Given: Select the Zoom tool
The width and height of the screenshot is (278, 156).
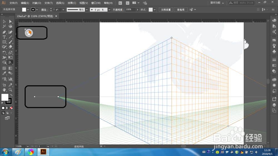Looking at the screenshot, I should click(x=10, y=90).
